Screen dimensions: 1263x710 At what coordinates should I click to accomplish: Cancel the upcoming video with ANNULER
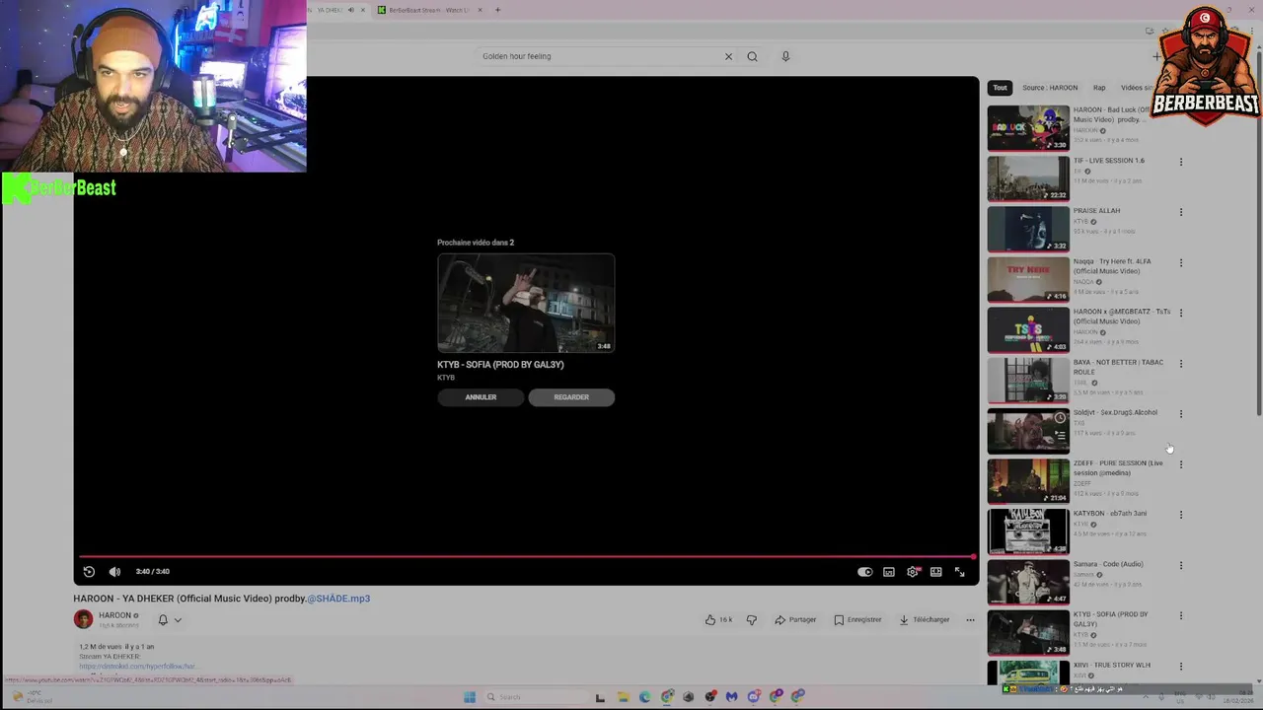(x=481, y=397)
